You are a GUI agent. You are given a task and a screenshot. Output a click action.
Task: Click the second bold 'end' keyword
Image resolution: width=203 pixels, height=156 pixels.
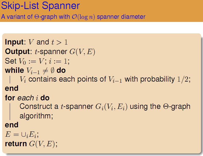pyautogui.click(x=12, y=125)
